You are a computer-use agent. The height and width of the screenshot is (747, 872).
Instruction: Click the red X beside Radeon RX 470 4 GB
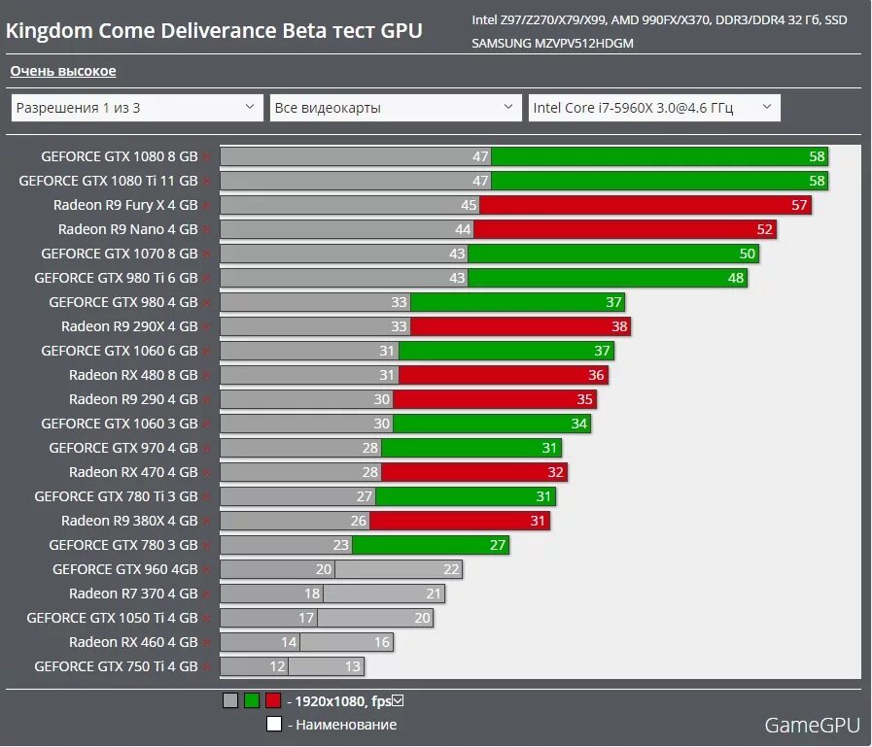click(x=207, y=472)
